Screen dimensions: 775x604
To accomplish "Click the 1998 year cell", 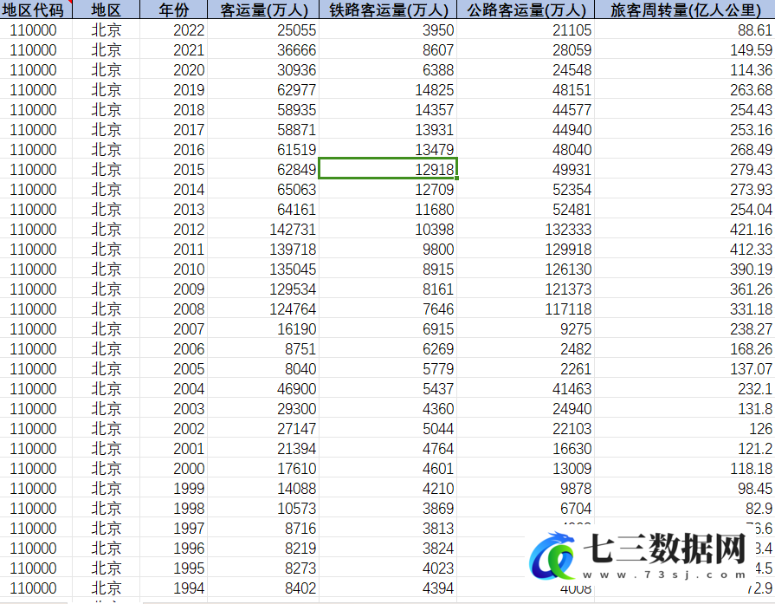I will pos(173,508).
